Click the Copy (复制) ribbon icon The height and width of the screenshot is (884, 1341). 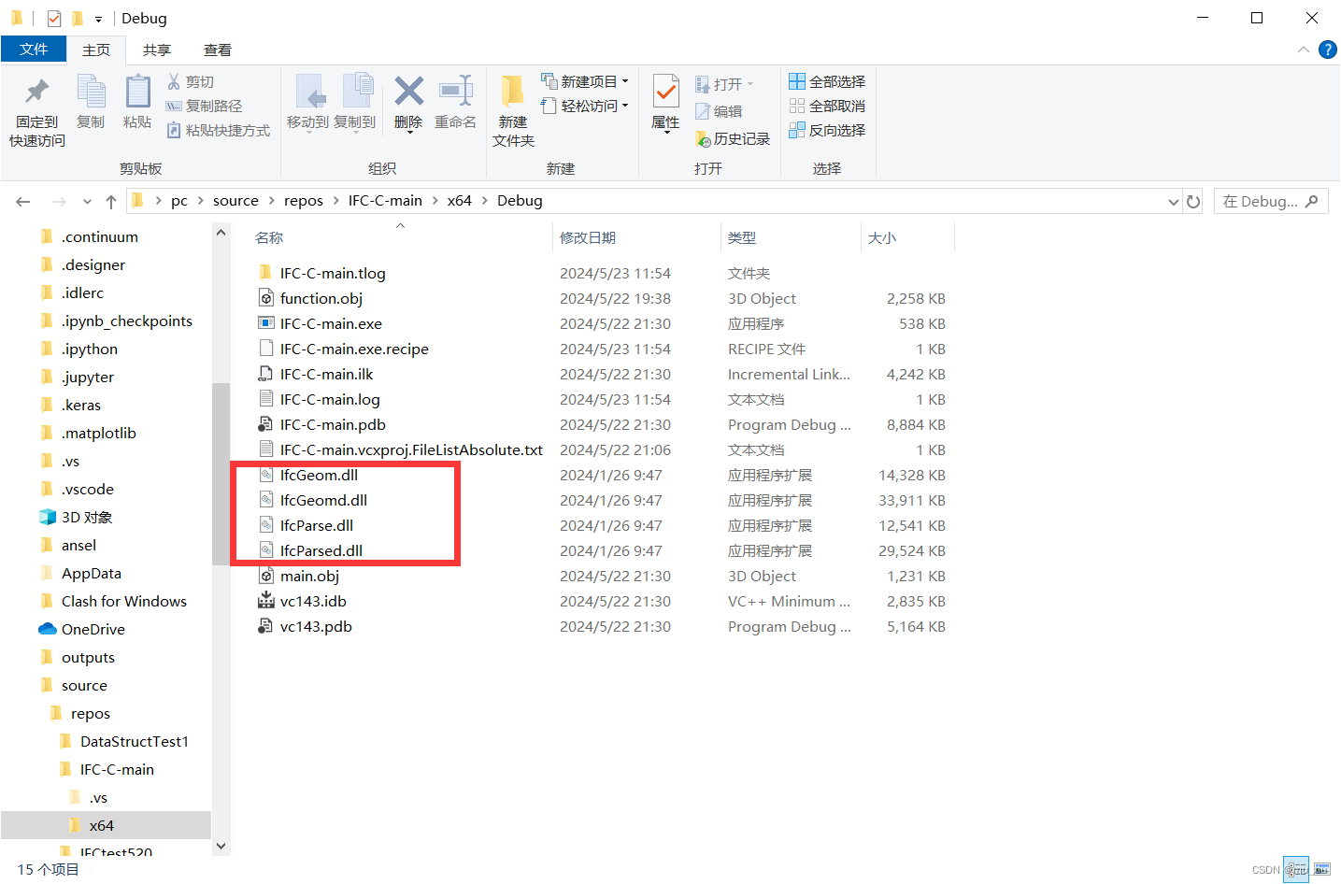[x=91, y=93]
